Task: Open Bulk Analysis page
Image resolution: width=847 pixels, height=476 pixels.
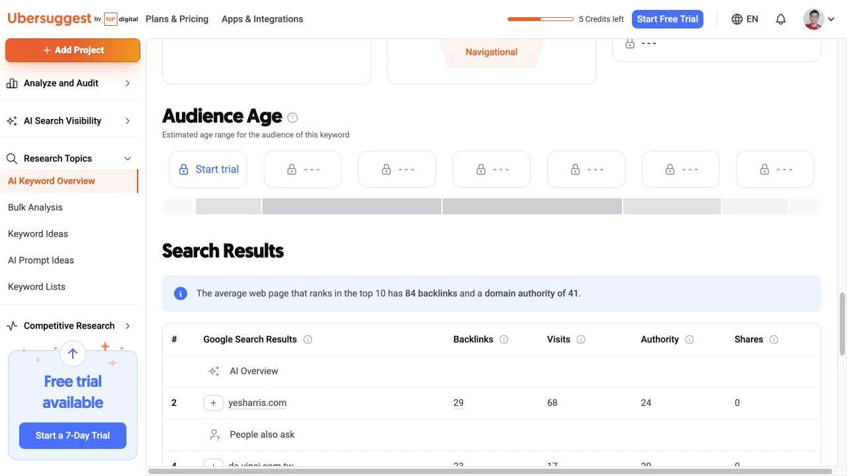Action: pyautogui.click(x=35, y=208)
